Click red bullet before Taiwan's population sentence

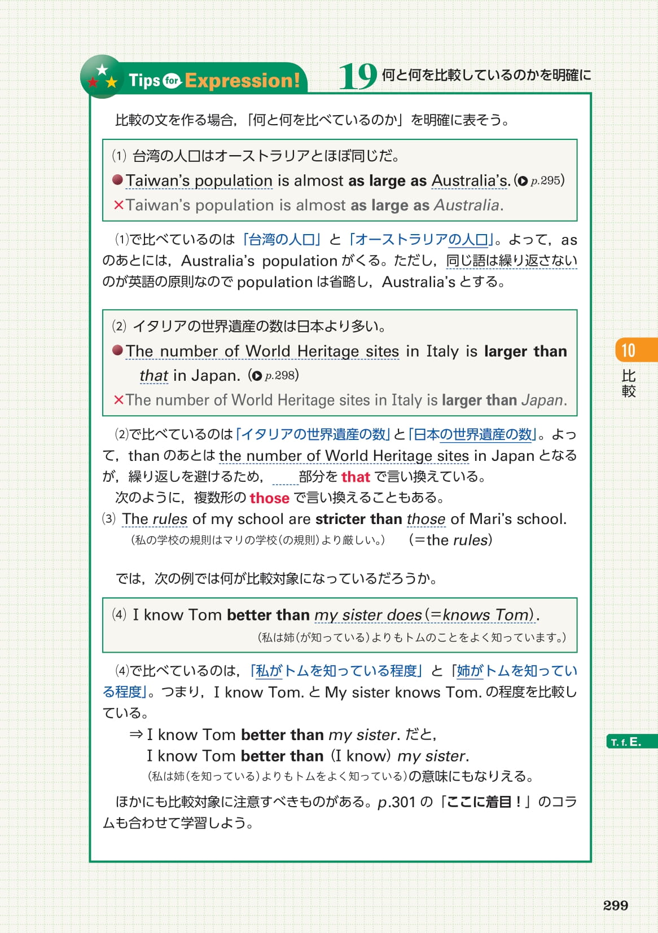pos(118,180)
